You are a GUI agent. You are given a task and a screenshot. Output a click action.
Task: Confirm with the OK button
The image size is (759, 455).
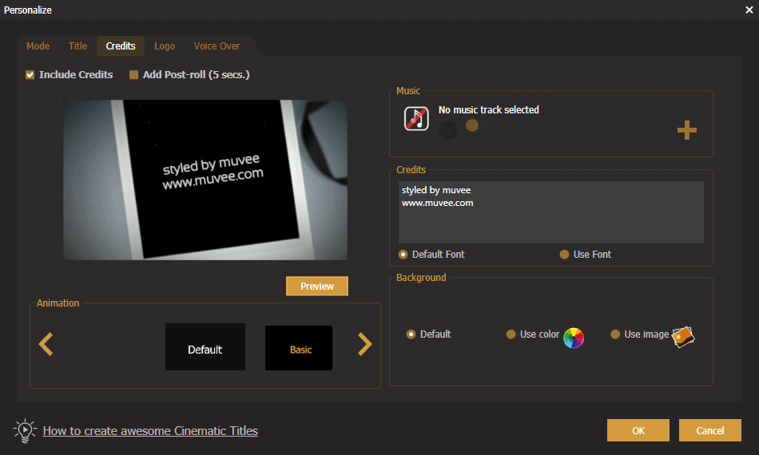(x=638, y=430)
